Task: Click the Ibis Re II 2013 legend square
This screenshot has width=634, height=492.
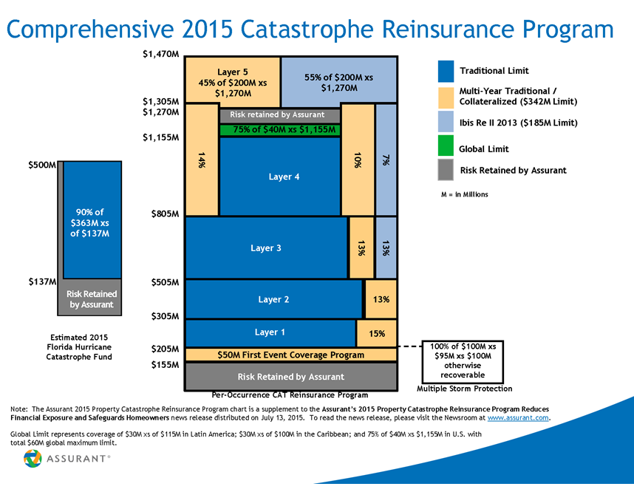Action: pos(444,123)
